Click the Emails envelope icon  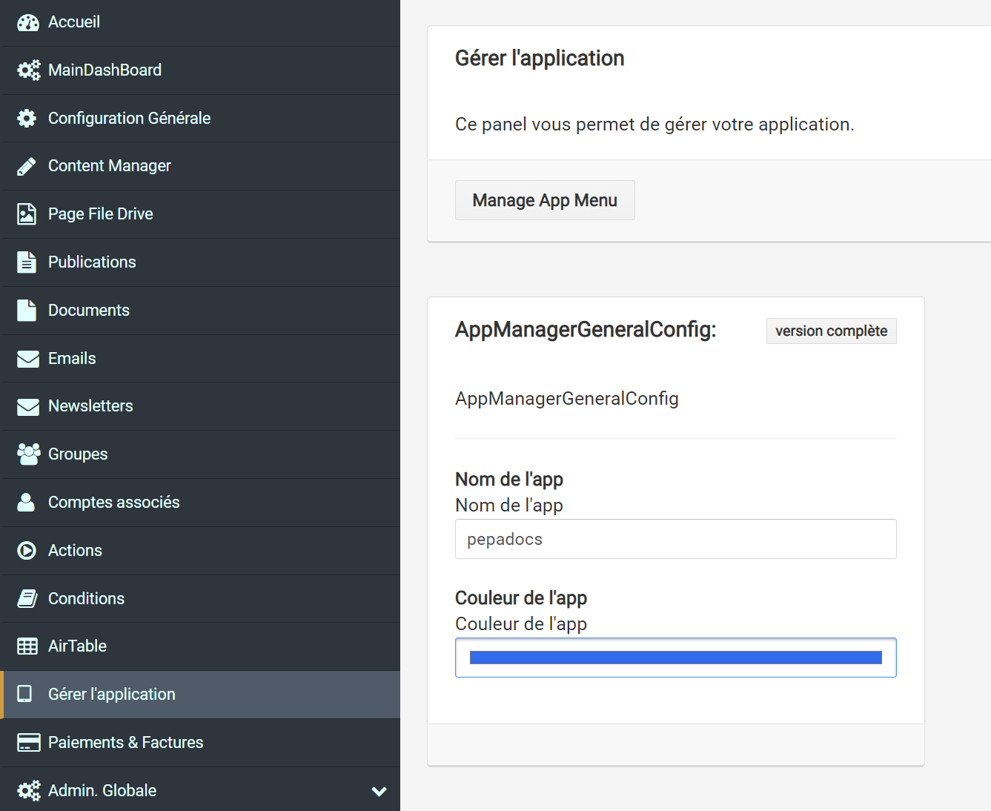[28, 359]
